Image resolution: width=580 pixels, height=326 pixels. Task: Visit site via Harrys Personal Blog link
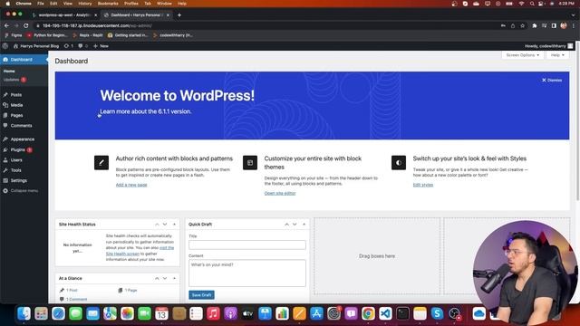[x=36, y=46]
